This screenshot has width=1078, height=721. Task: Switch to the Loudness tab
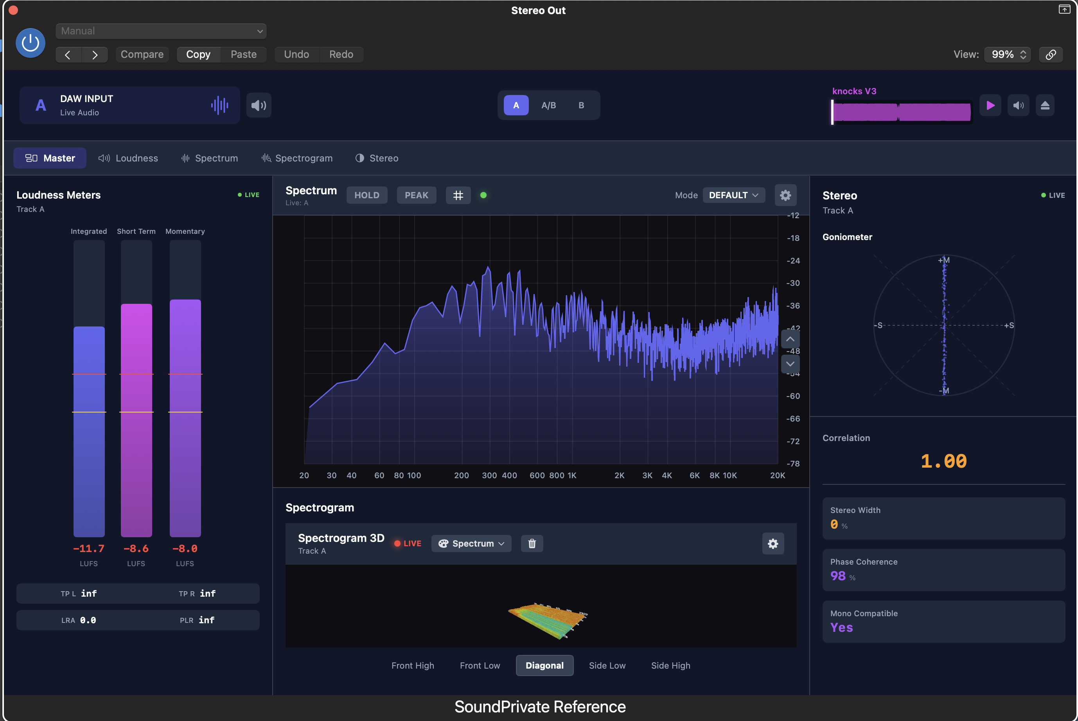coord(128,158)
